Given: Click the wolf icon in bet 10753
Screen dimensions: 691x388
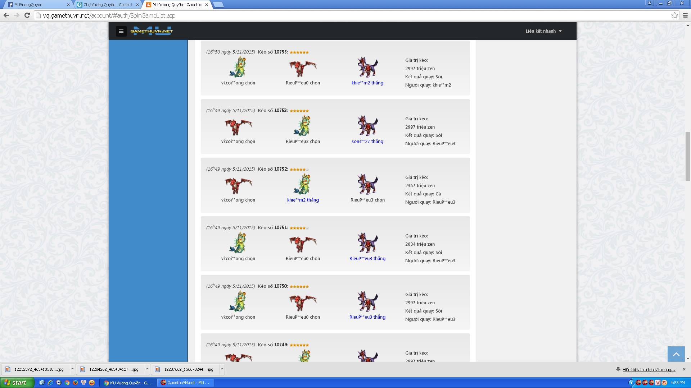Looking at the screenshot, I should coord(367,126).
